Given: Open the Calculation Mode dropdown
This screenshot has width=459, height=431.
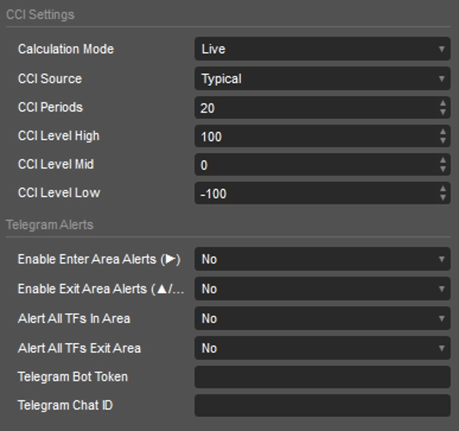Looking at the screenshot, I should coord(322,49).
